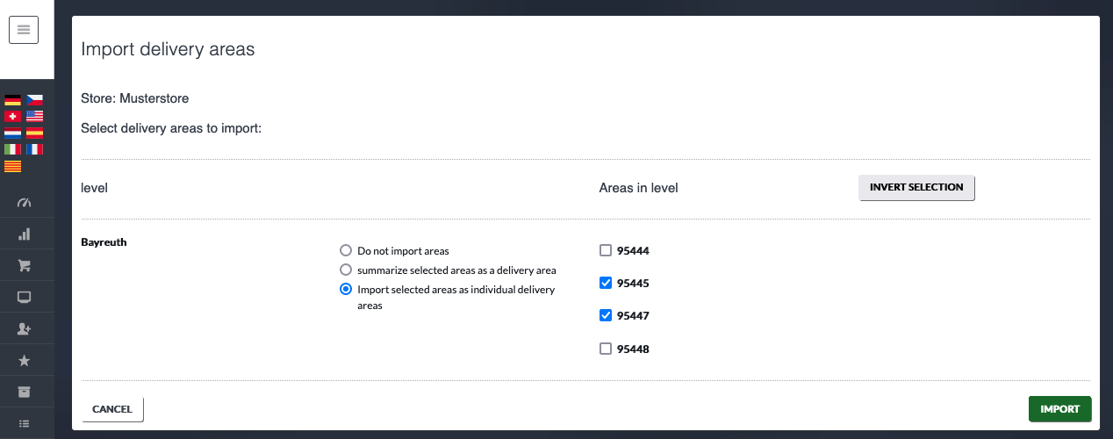This screenshot has width=1113, height=439.
Task: Select 'summarize selected areas as a delivery area'
Action: point(346,270)
